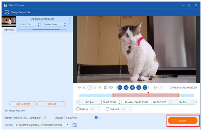Click the red playhead marker on timeline
This screenshot has width=202, height=131.
[x=148, y=93]
